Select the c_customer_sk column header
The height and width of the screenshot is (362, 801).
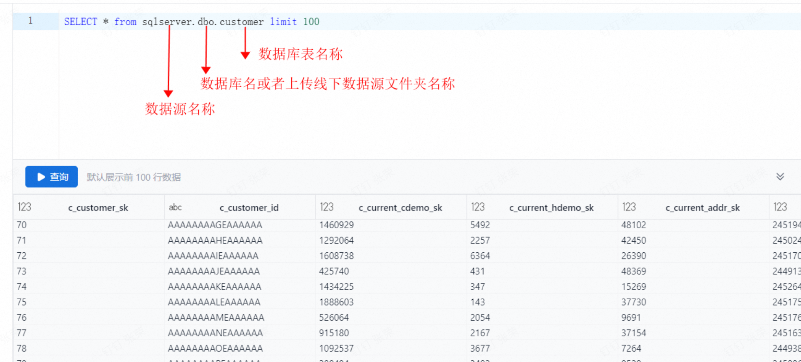point(98,208)
